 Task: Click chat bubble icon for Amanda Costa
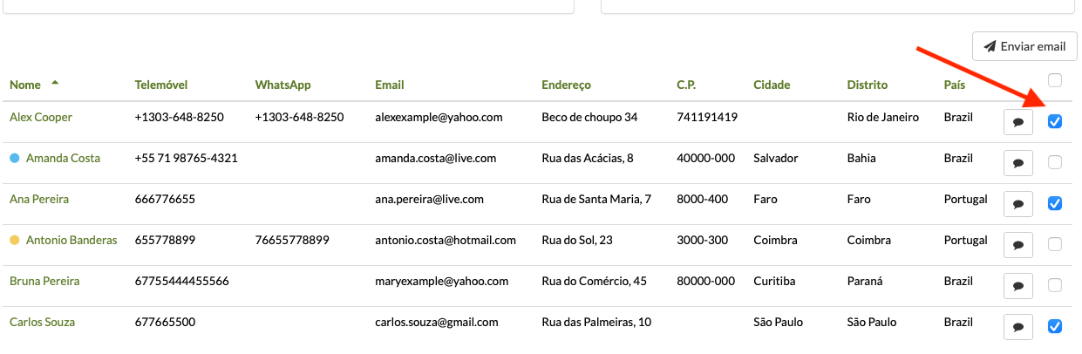tap(1018, 163)
